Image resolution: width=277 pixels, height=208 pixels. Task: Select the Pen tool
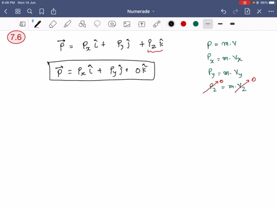coord(38,24)
